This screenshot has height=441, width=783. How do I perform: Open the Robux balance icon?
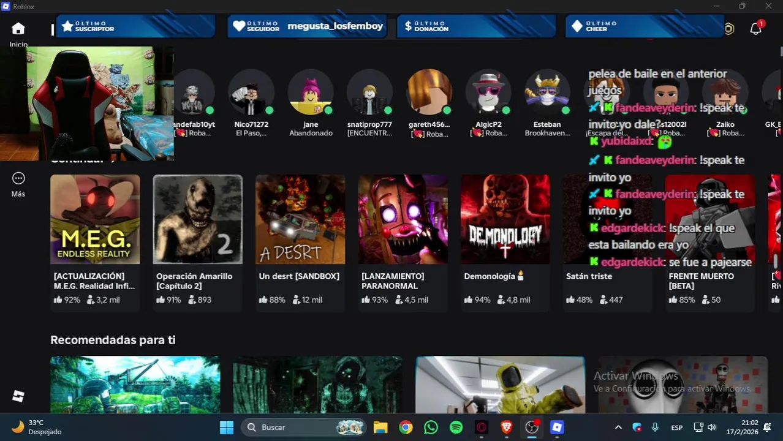(x=729, y=28)
